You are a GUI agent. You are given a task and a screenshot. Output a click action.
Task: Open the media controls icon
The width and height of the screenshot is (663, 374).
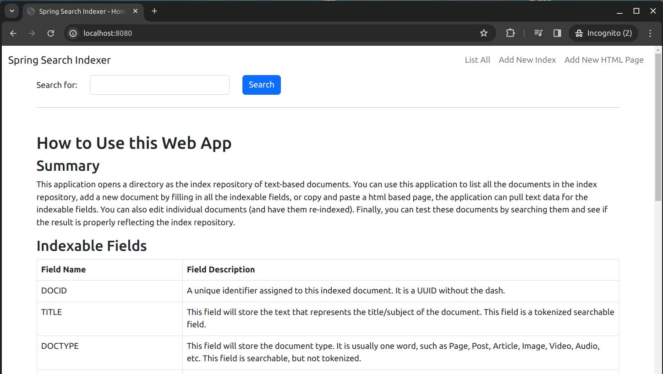pos(538,33)
